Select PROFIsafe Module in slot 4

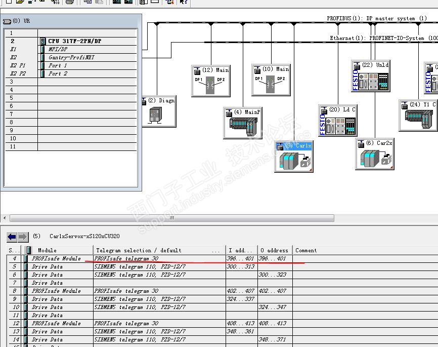click(x=56, y=258)
